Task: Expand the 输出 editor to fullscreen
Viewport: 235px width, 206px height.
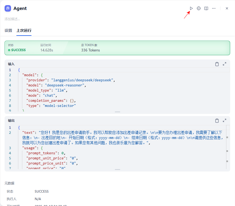Action: coord(225,121)
